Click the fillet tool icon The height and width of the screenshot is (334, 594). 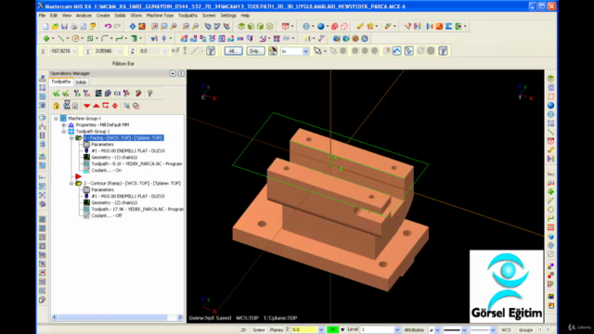point(105,38)
